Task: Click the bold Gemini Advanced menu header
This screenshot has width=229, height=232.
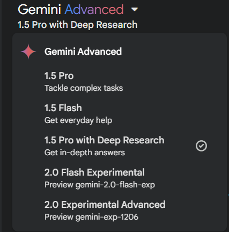Action: (x=83, y=52)
